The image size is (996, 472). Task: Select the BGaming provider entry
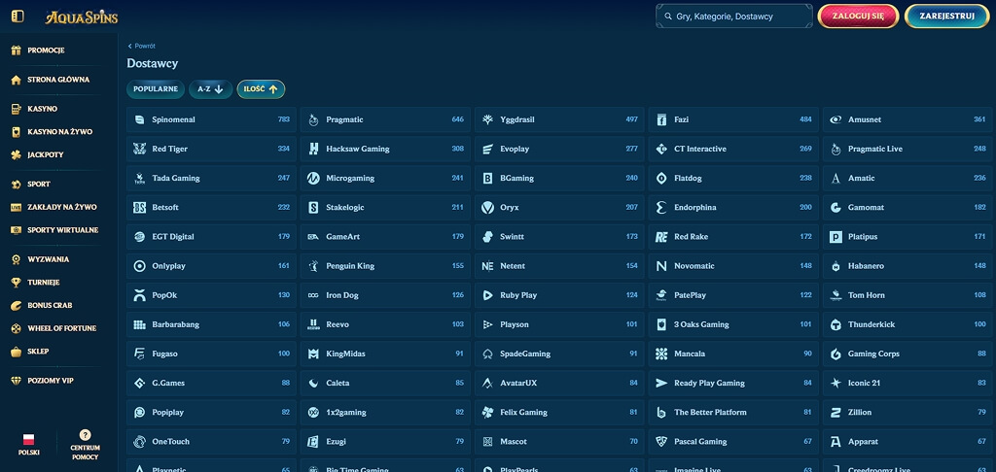[559, 179]
